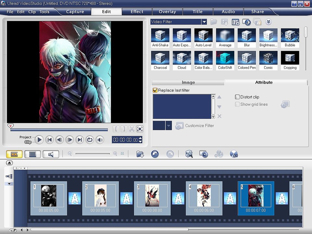This screenshot has height=234, width=312.
Task: Open Smart Download thumbnails icon
Action: click(257, 22)
